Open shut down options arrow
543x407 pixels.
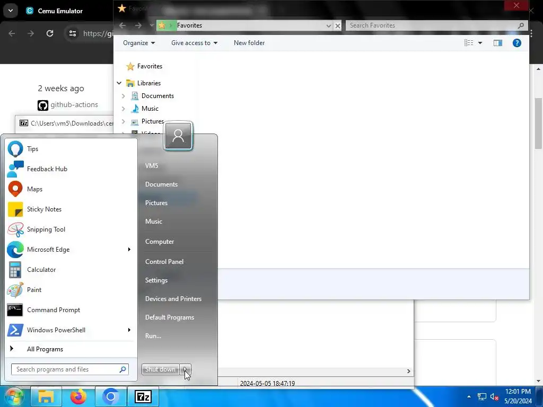pyautogui.click(x=185, y=369)
